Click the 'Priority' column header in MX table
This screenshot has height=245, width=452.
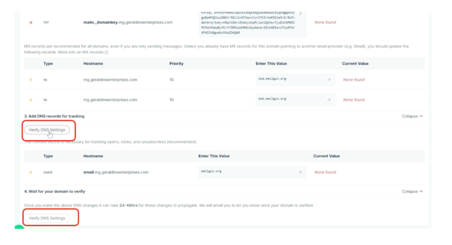(x=176, y=63)
